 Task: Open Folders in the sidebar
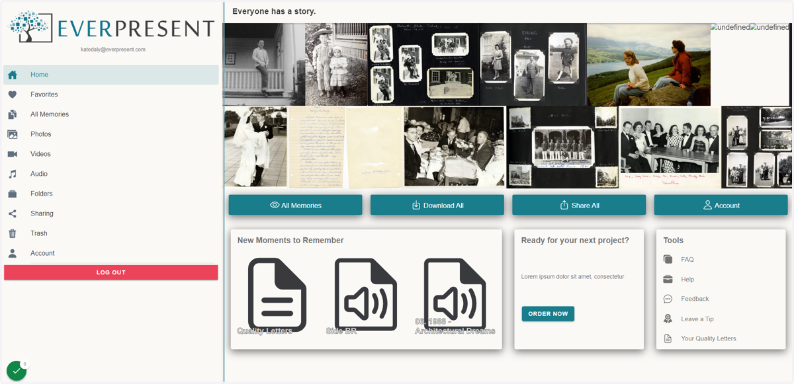point(111,194)
